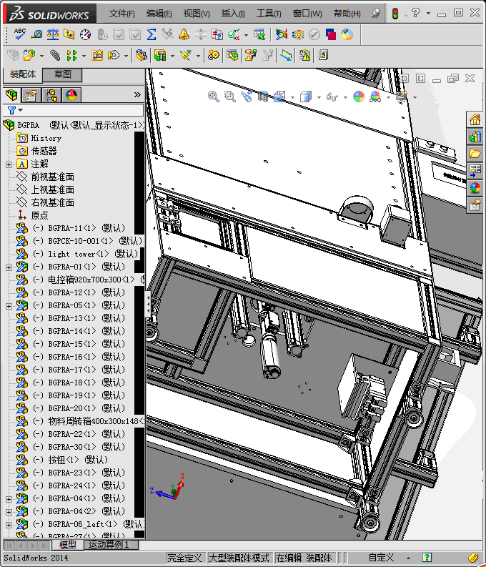Expand the BGPRA-04<1> tree node
486x567 pixels.
9,499
